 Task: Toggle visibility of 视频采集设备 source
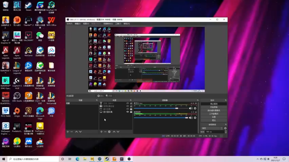click(x=128, y=106)
